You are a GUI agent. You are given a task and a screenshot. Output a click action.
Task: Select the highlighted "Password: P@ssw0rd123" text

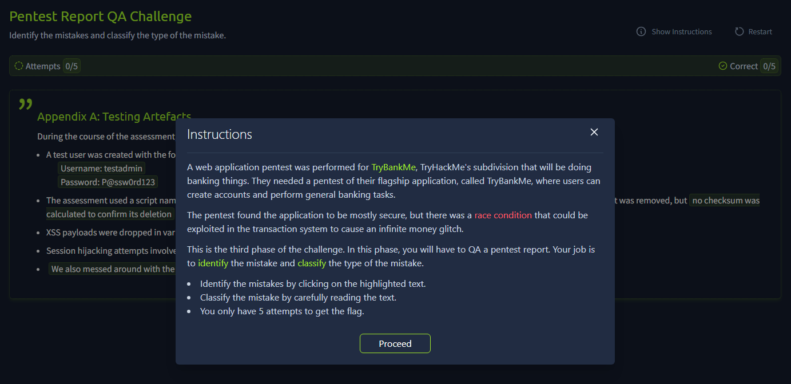point(108,182)
